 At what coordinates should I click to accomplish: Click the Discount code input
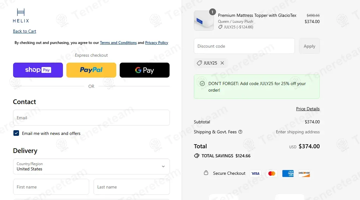pyautogui.click(x=244, y=46)
